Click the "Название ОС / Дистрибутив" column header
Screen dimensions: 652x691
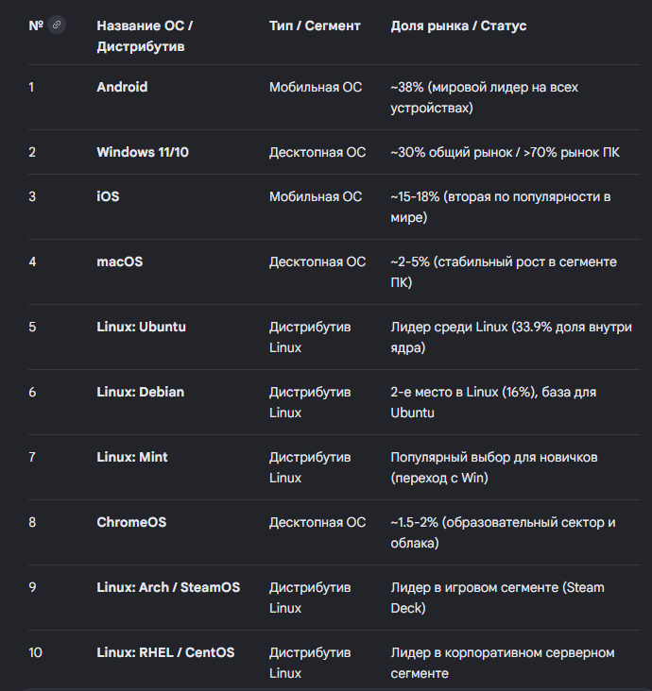[145, 36]
